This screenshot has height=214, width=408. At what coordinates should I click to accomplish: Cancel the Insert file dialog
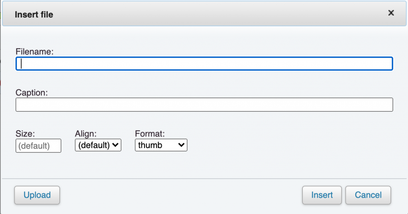(x=368, y=195)
